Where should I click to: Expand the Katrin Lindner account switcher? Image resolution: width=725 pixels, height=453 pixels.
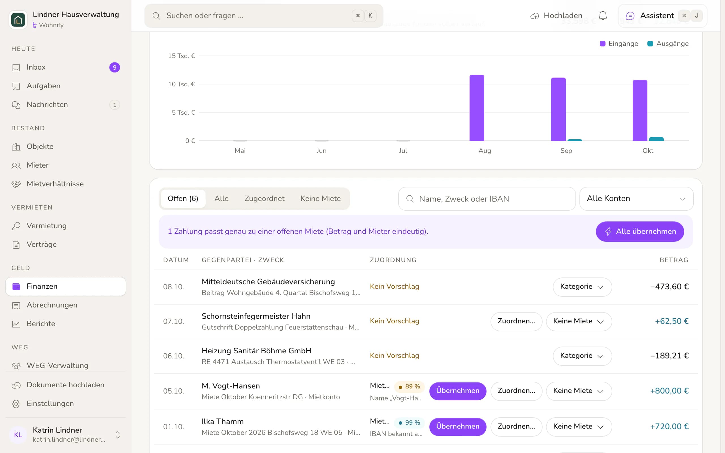point(118,435)
